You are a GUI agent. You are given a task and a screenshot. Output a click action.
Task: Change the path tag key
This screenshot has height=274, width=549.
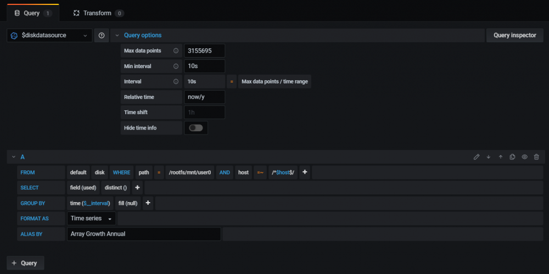click(x=143, y=172)
